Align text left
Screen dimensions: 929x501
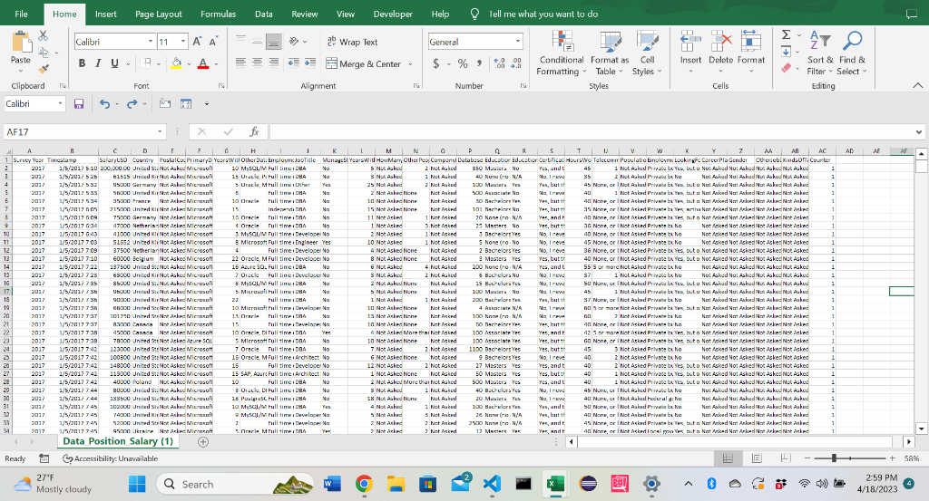pos(240,63)
